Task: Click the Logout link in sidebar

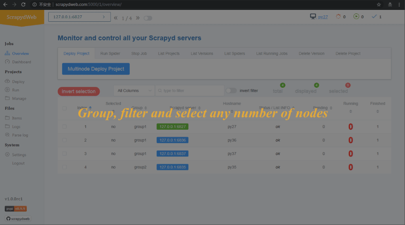Action: pos(18,163)
